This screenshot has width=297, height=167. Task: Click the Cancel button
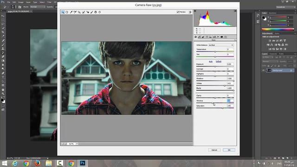pyautogui.click(x=214, y=150)
